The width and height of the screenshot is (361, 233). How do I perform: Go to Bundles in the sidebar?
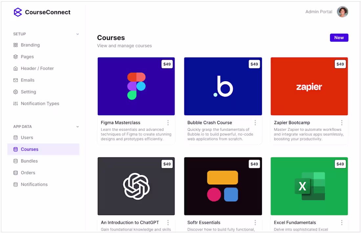coord(44,161)
